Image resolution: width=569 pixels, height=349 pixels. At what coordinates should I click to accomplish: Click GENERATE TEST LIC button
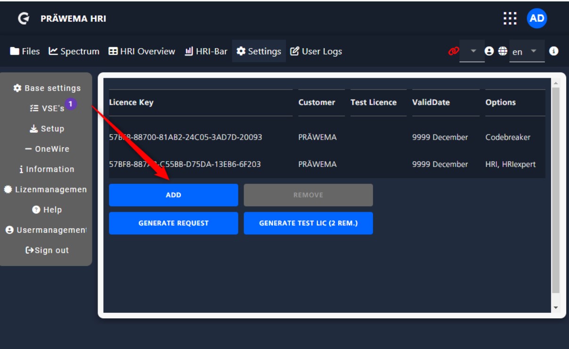tap(308, 223)
